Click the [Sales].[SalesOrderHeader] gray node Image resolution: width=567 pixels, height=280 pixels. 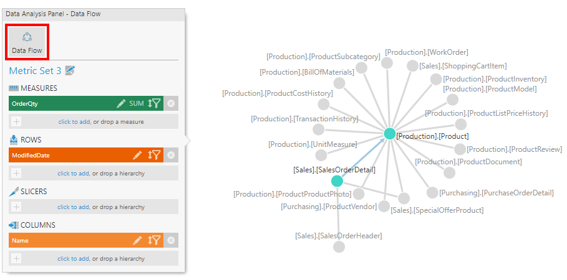click(x=339, y=247)
